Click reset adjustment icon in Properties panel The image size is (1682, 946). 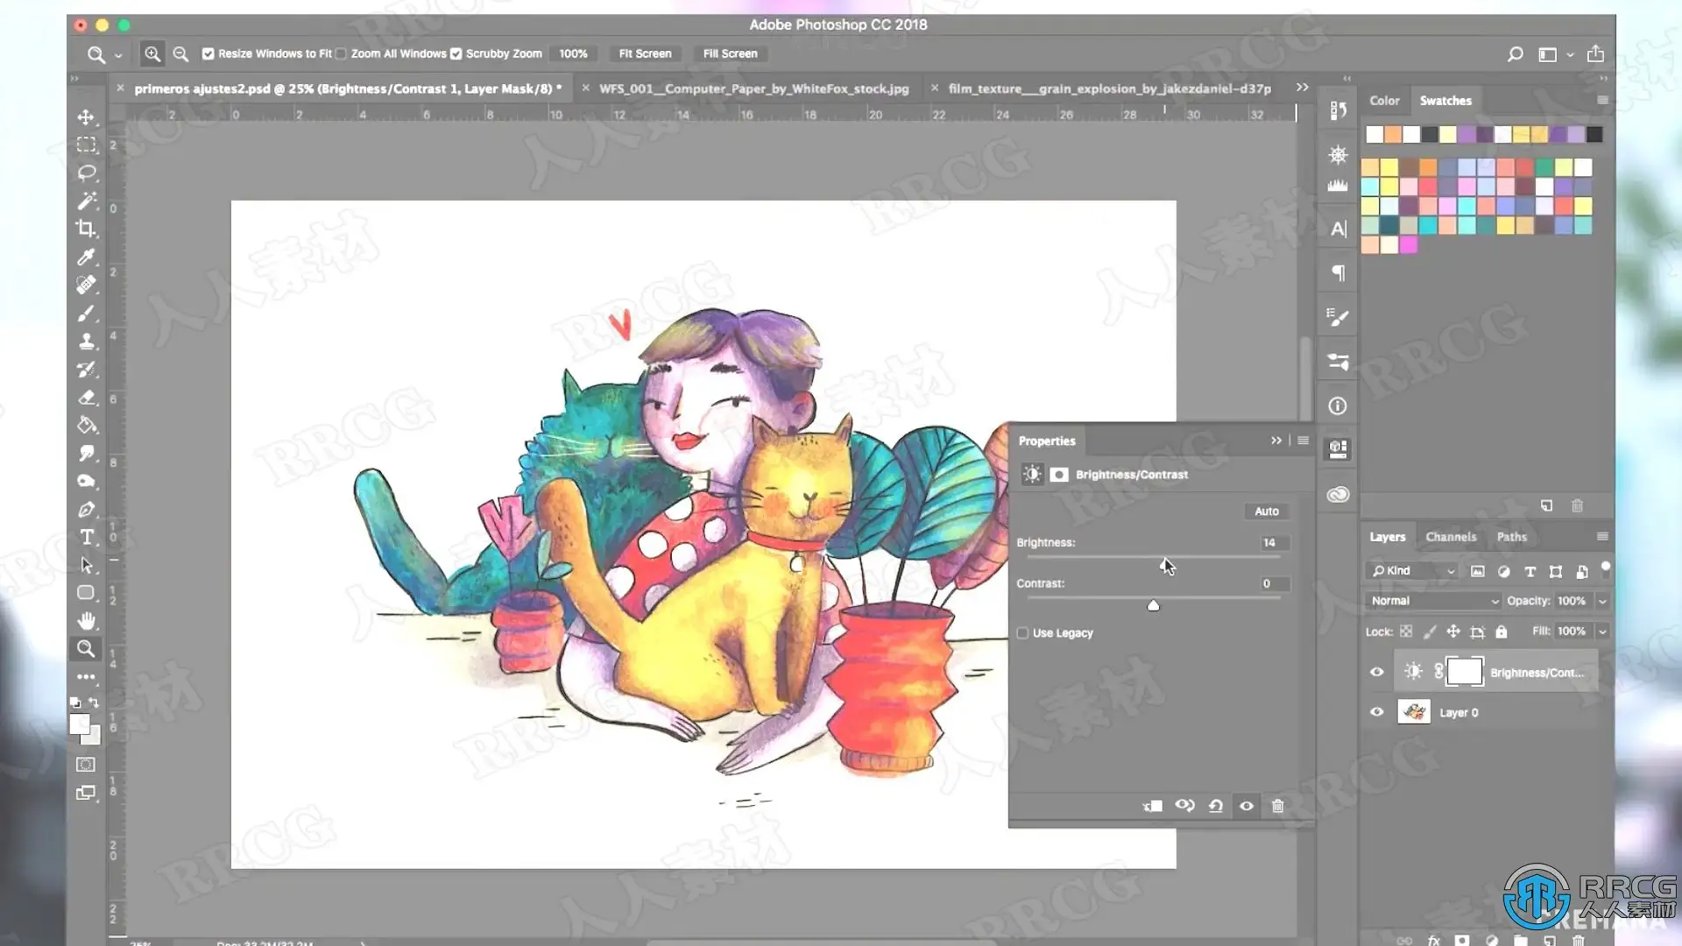point(1216,806)
